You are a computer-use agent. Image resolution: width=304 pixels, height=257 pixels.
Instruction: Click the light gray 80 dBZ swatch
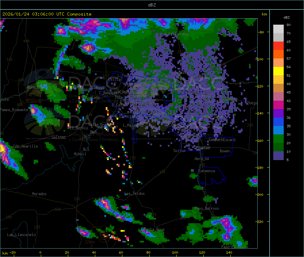[278, 29]
